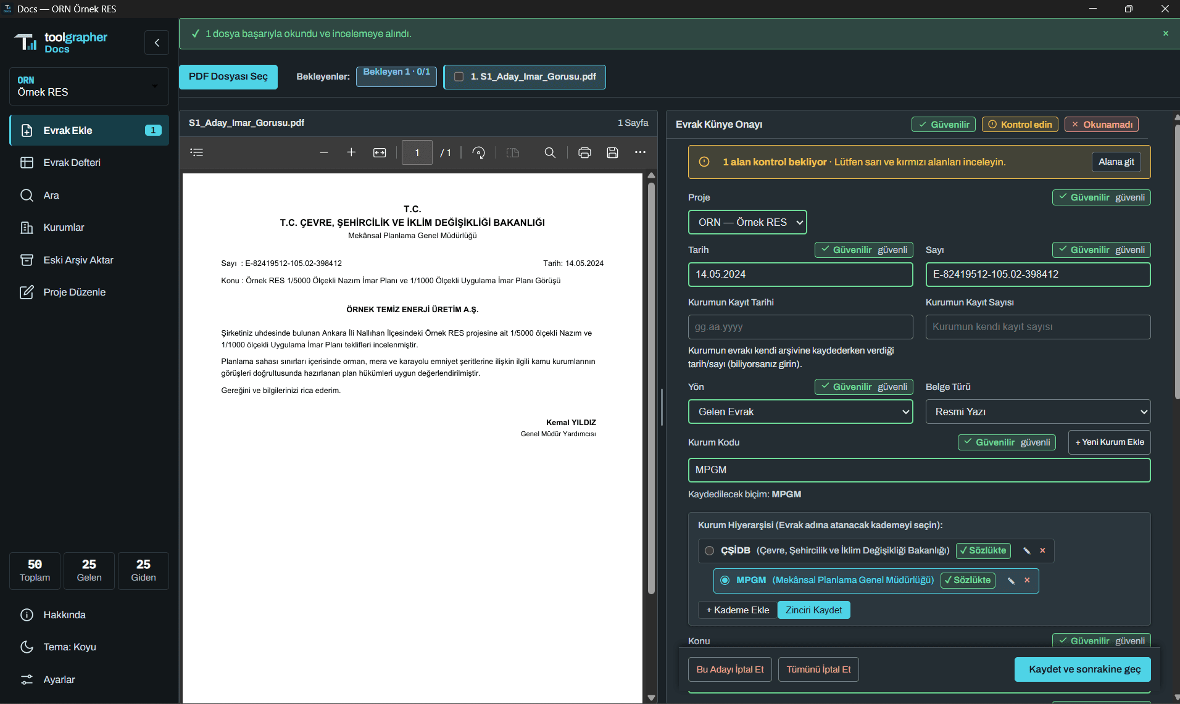This screenshot has width=1180, height=704.
Task: Go to Evrak Defteri
Action: pyautogui.click(x=89, y=162)
